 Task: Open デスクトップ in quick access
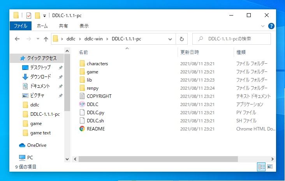pyautogui.click(x=40, y=68)
